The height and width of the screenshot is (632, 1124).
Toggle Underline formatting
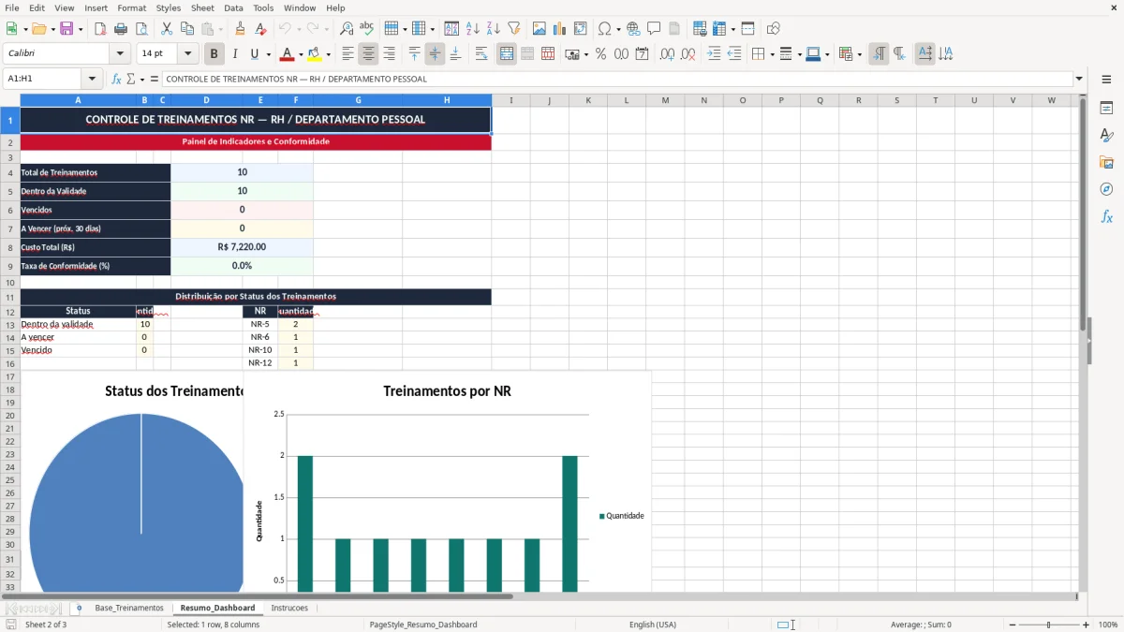coord(254,54)
